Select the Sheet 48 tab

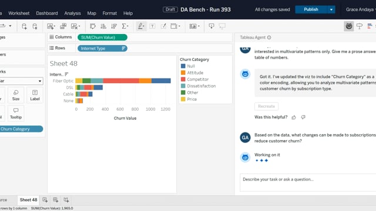tap(28, 200)
